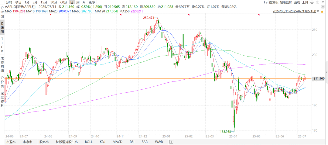Select the 周 weekly interval

point(78,2)
